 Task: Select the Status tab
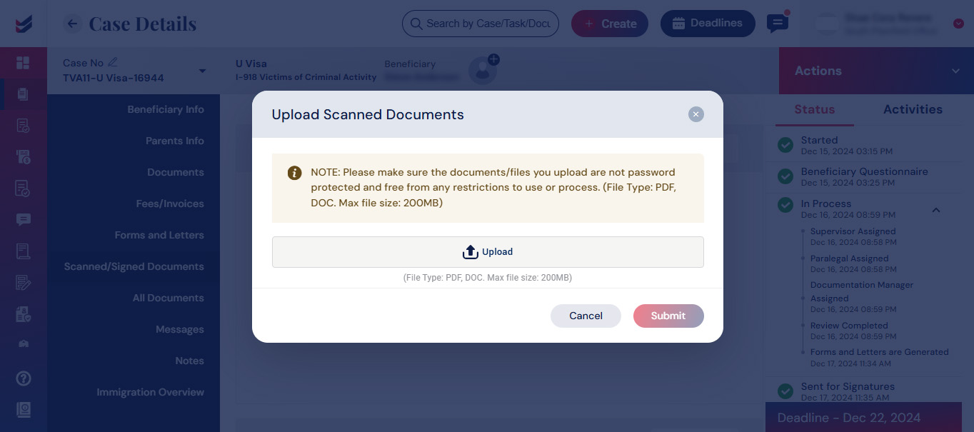click(x=814, y=109)
